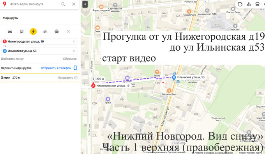Open the Варианты маршрутов section
Viewport: 265px width, 154px height.
click(x=16, y=68)
